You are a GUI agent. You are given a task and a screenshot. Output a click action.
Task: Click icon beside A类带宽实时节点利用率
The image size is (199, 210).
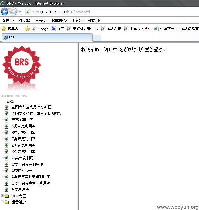click(x=6, y=177)
